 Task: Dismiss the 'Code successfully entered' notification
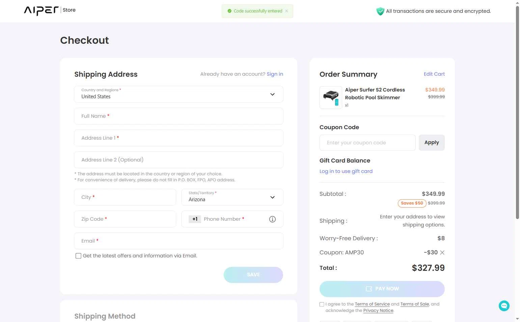(286, 11)
